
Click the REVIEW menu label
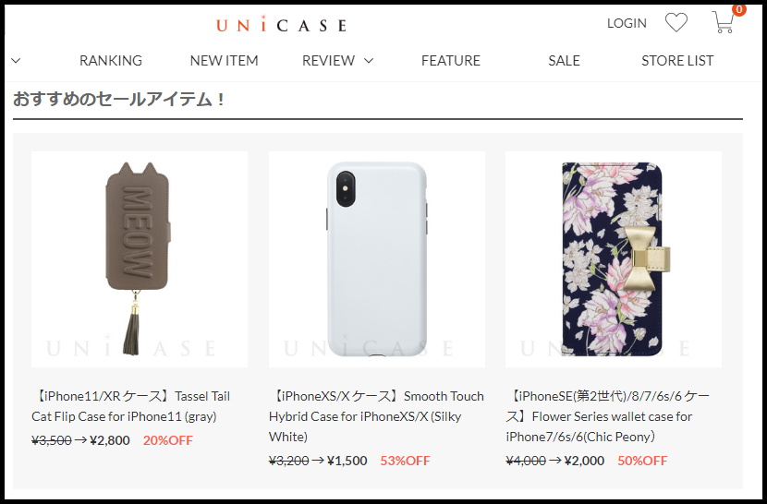[328, 61]
